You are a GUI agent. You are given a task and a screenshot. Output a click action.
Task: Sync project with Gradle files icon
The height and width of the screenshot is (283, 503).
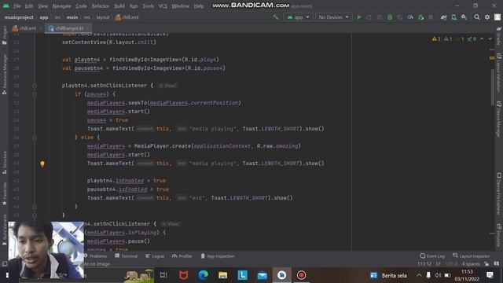pos(443,17)
